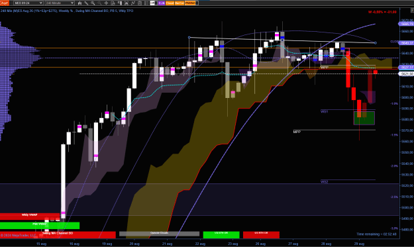Open the indicators zigzag line icon
This screenshot has width=414, height=247.
click(133, 3)
